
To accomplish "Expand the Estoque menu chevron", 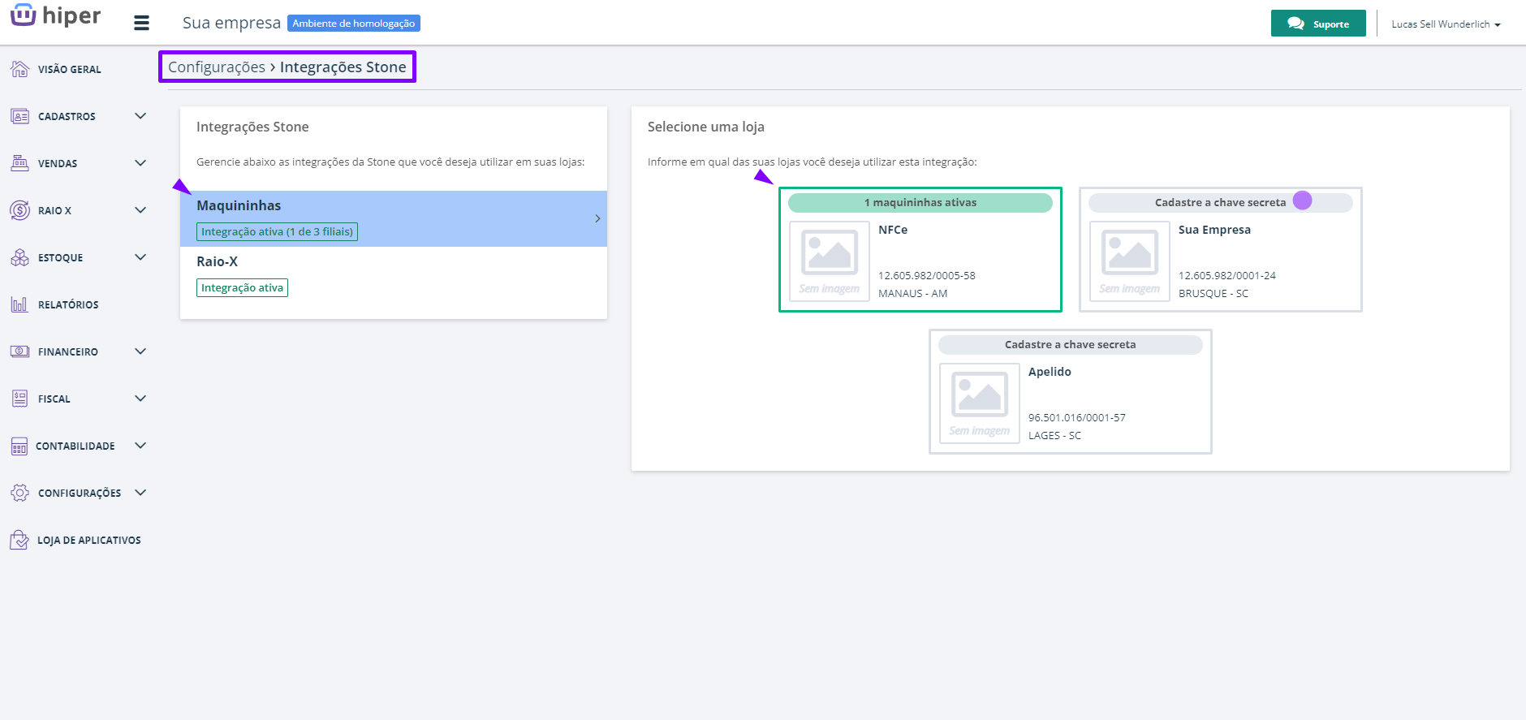I will 140,257.
